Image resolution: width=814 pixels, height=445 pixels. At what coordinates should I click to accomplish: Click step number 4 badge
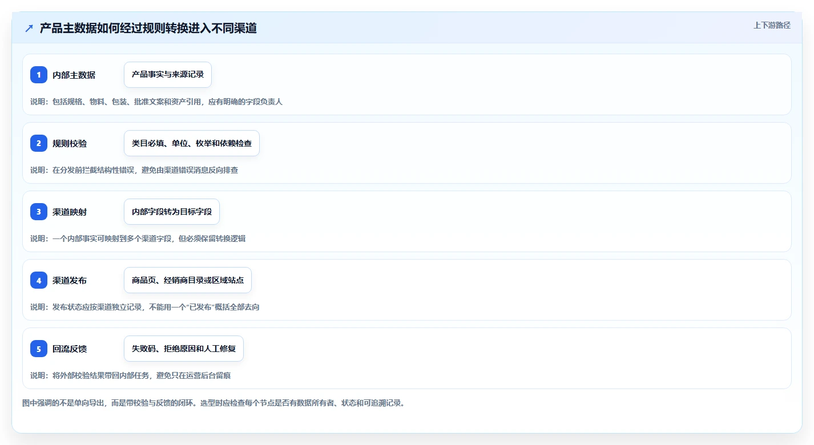(39, 280)
